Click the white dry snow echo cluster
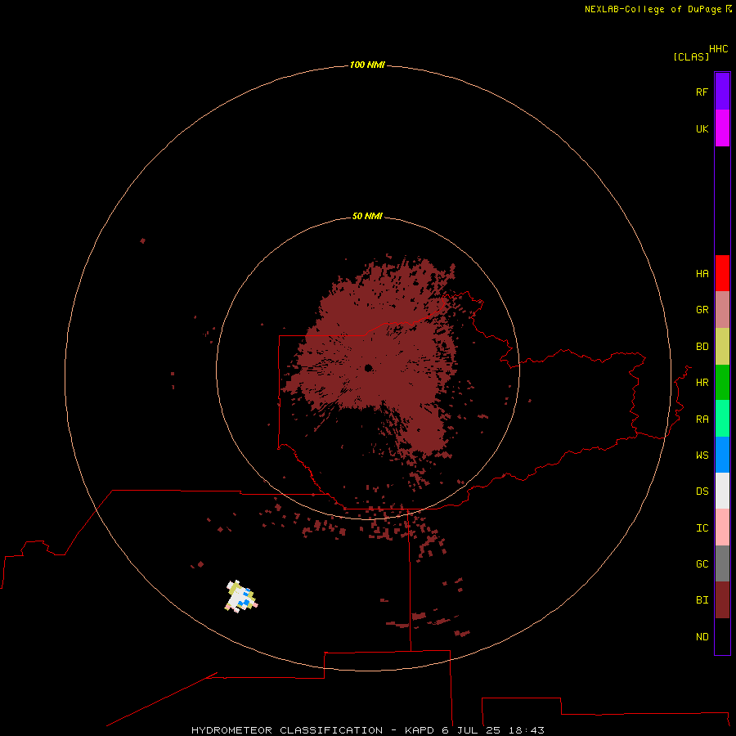 point(240,596)
